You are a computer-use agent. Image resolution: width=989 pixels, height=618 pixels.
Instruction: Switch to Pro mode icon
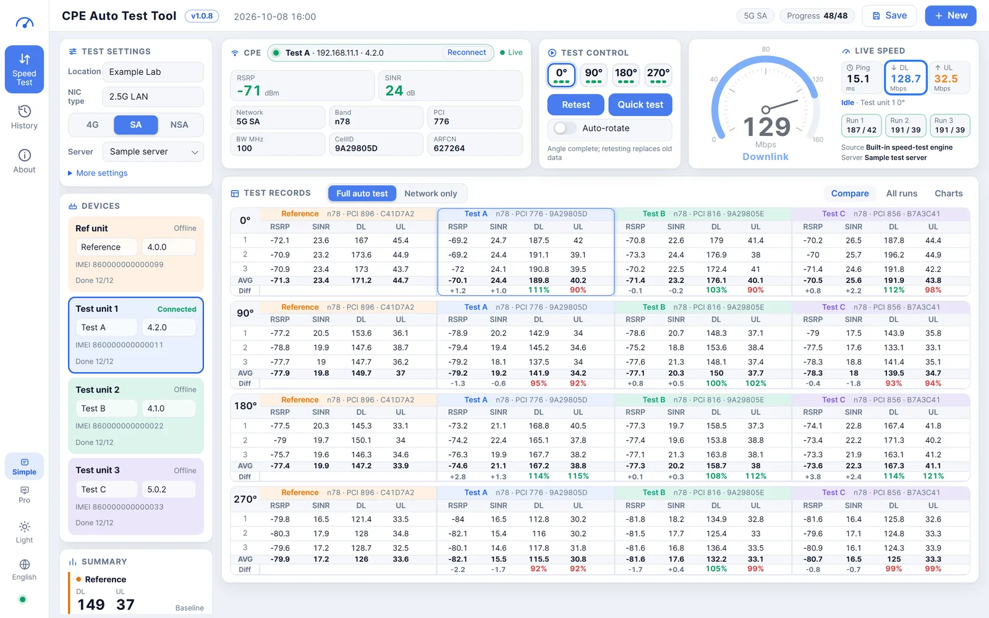click(24, 495)
